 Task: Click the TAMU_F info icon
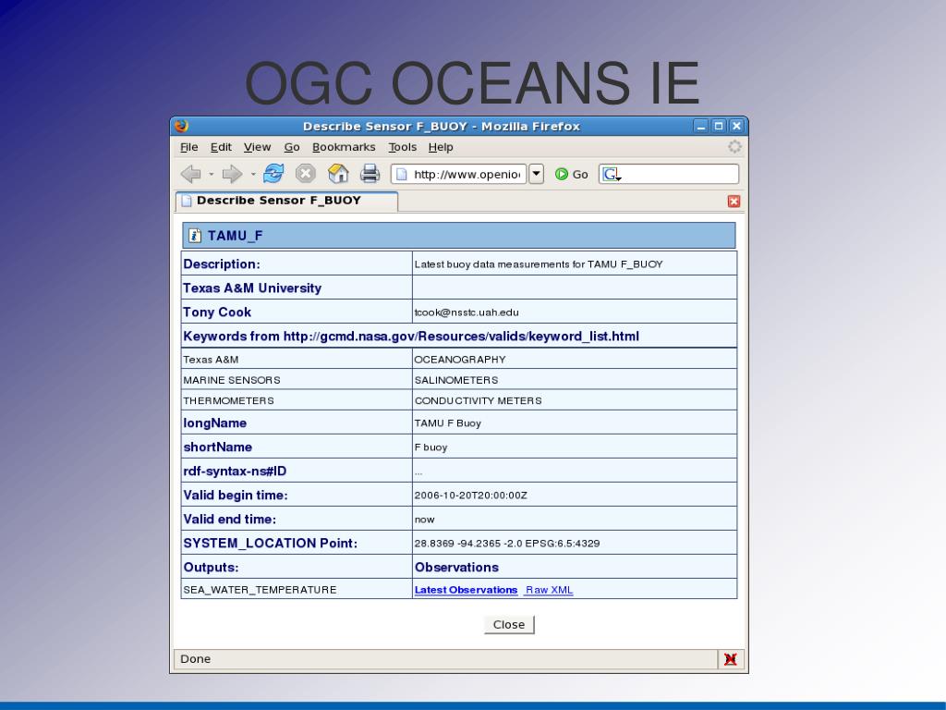[x=194, y=236]
